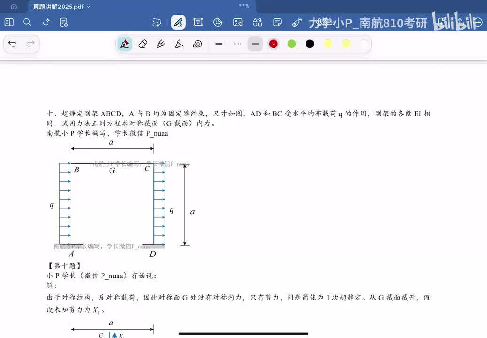Open the 真题讲解2025.pdf tab dropdown
This screenshot has height=338, width=487.
point(89,7)
